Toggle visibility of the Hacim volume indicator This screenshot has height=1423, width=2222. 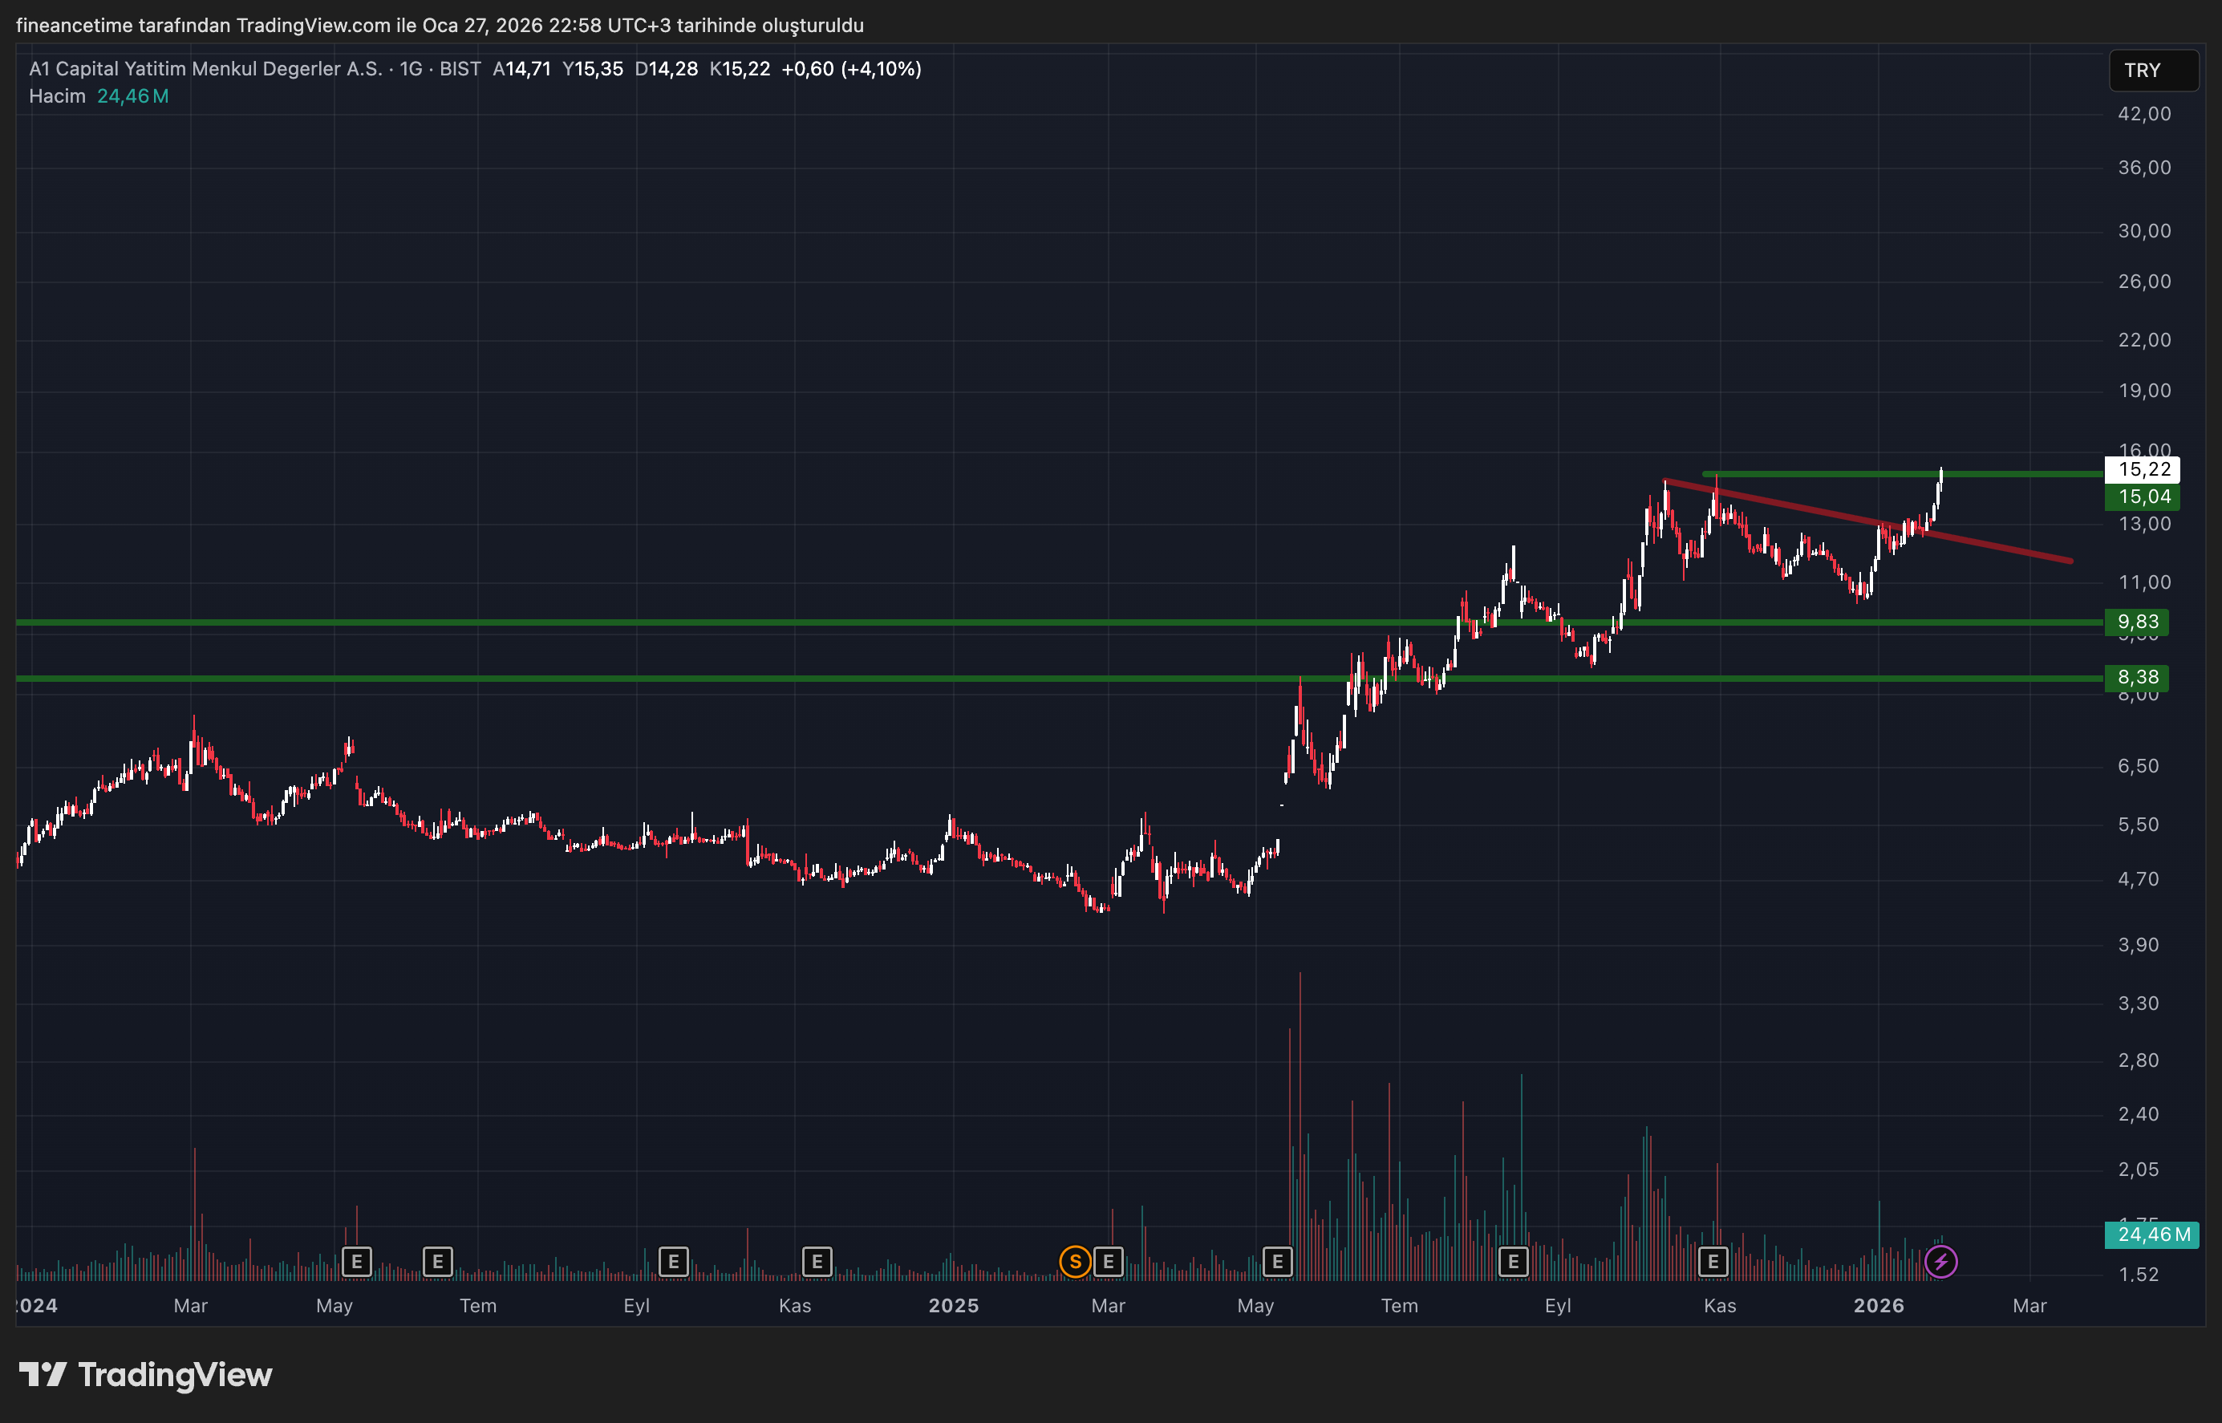pos(55,95)
